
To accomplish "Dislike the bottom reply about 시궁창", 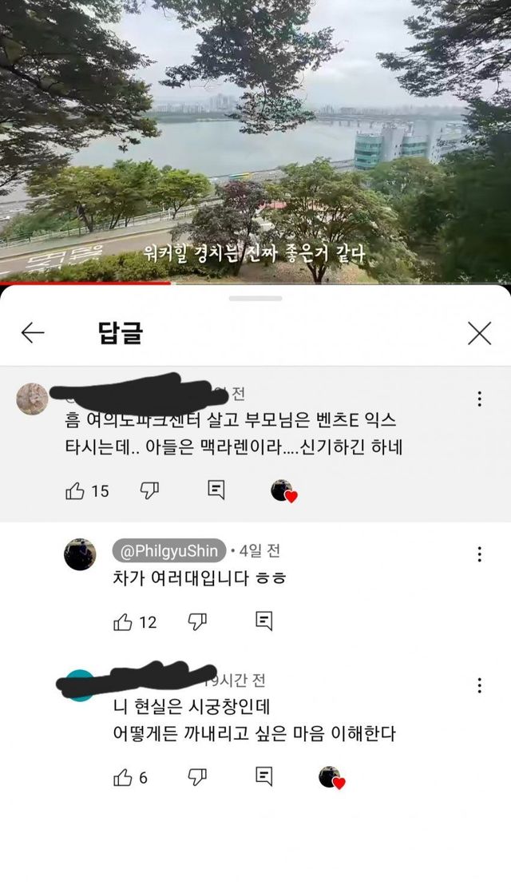I will click(197, 777).
